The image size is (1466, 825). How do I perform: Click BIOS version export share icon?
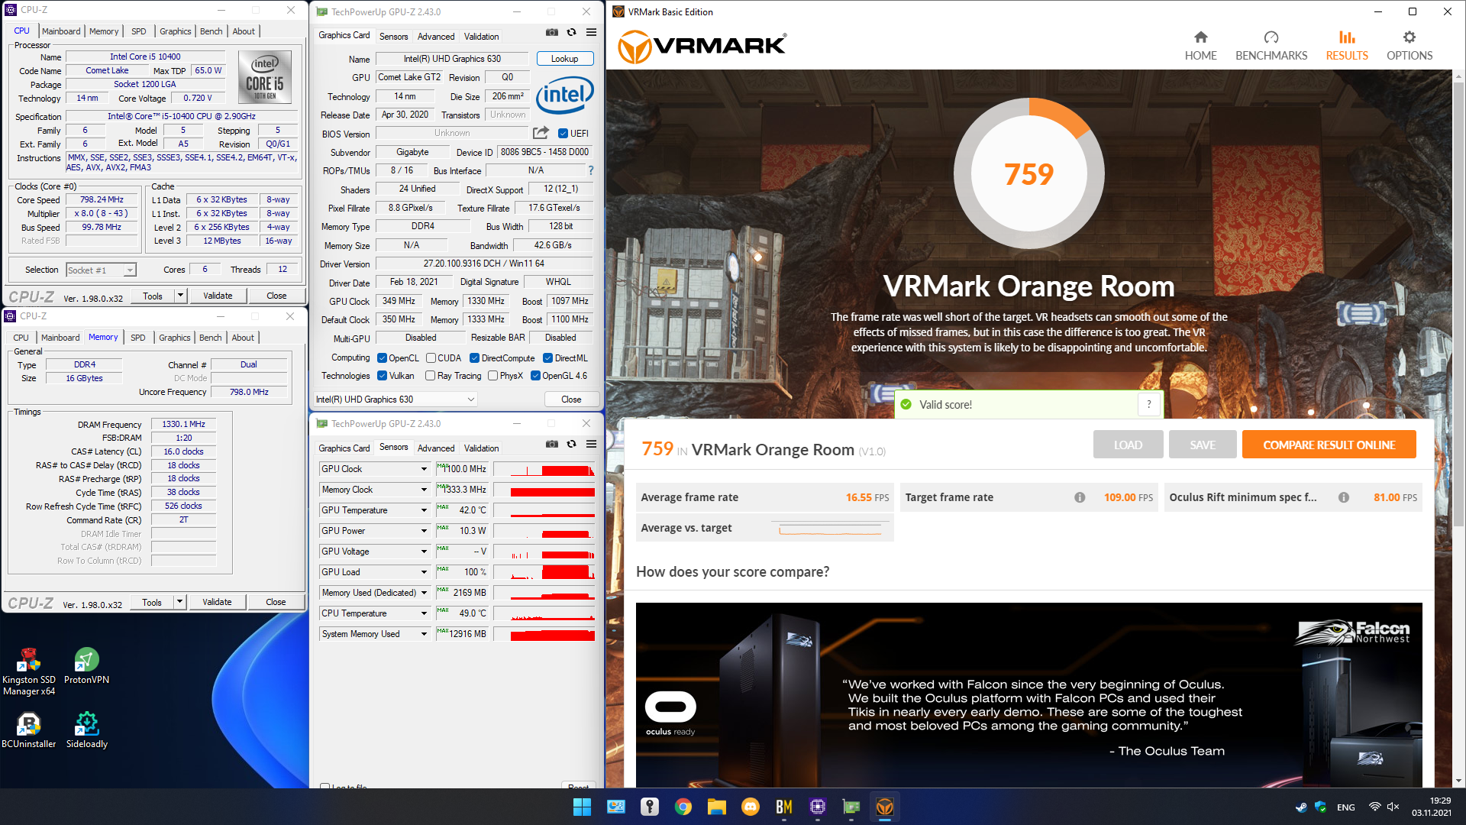point(541,133)
